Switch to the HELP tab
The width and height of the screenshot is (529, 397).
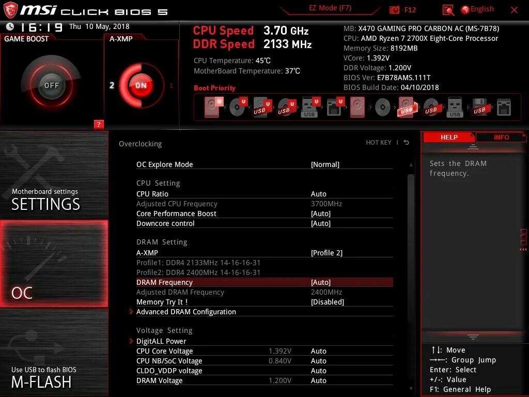[x=449, y=137]
